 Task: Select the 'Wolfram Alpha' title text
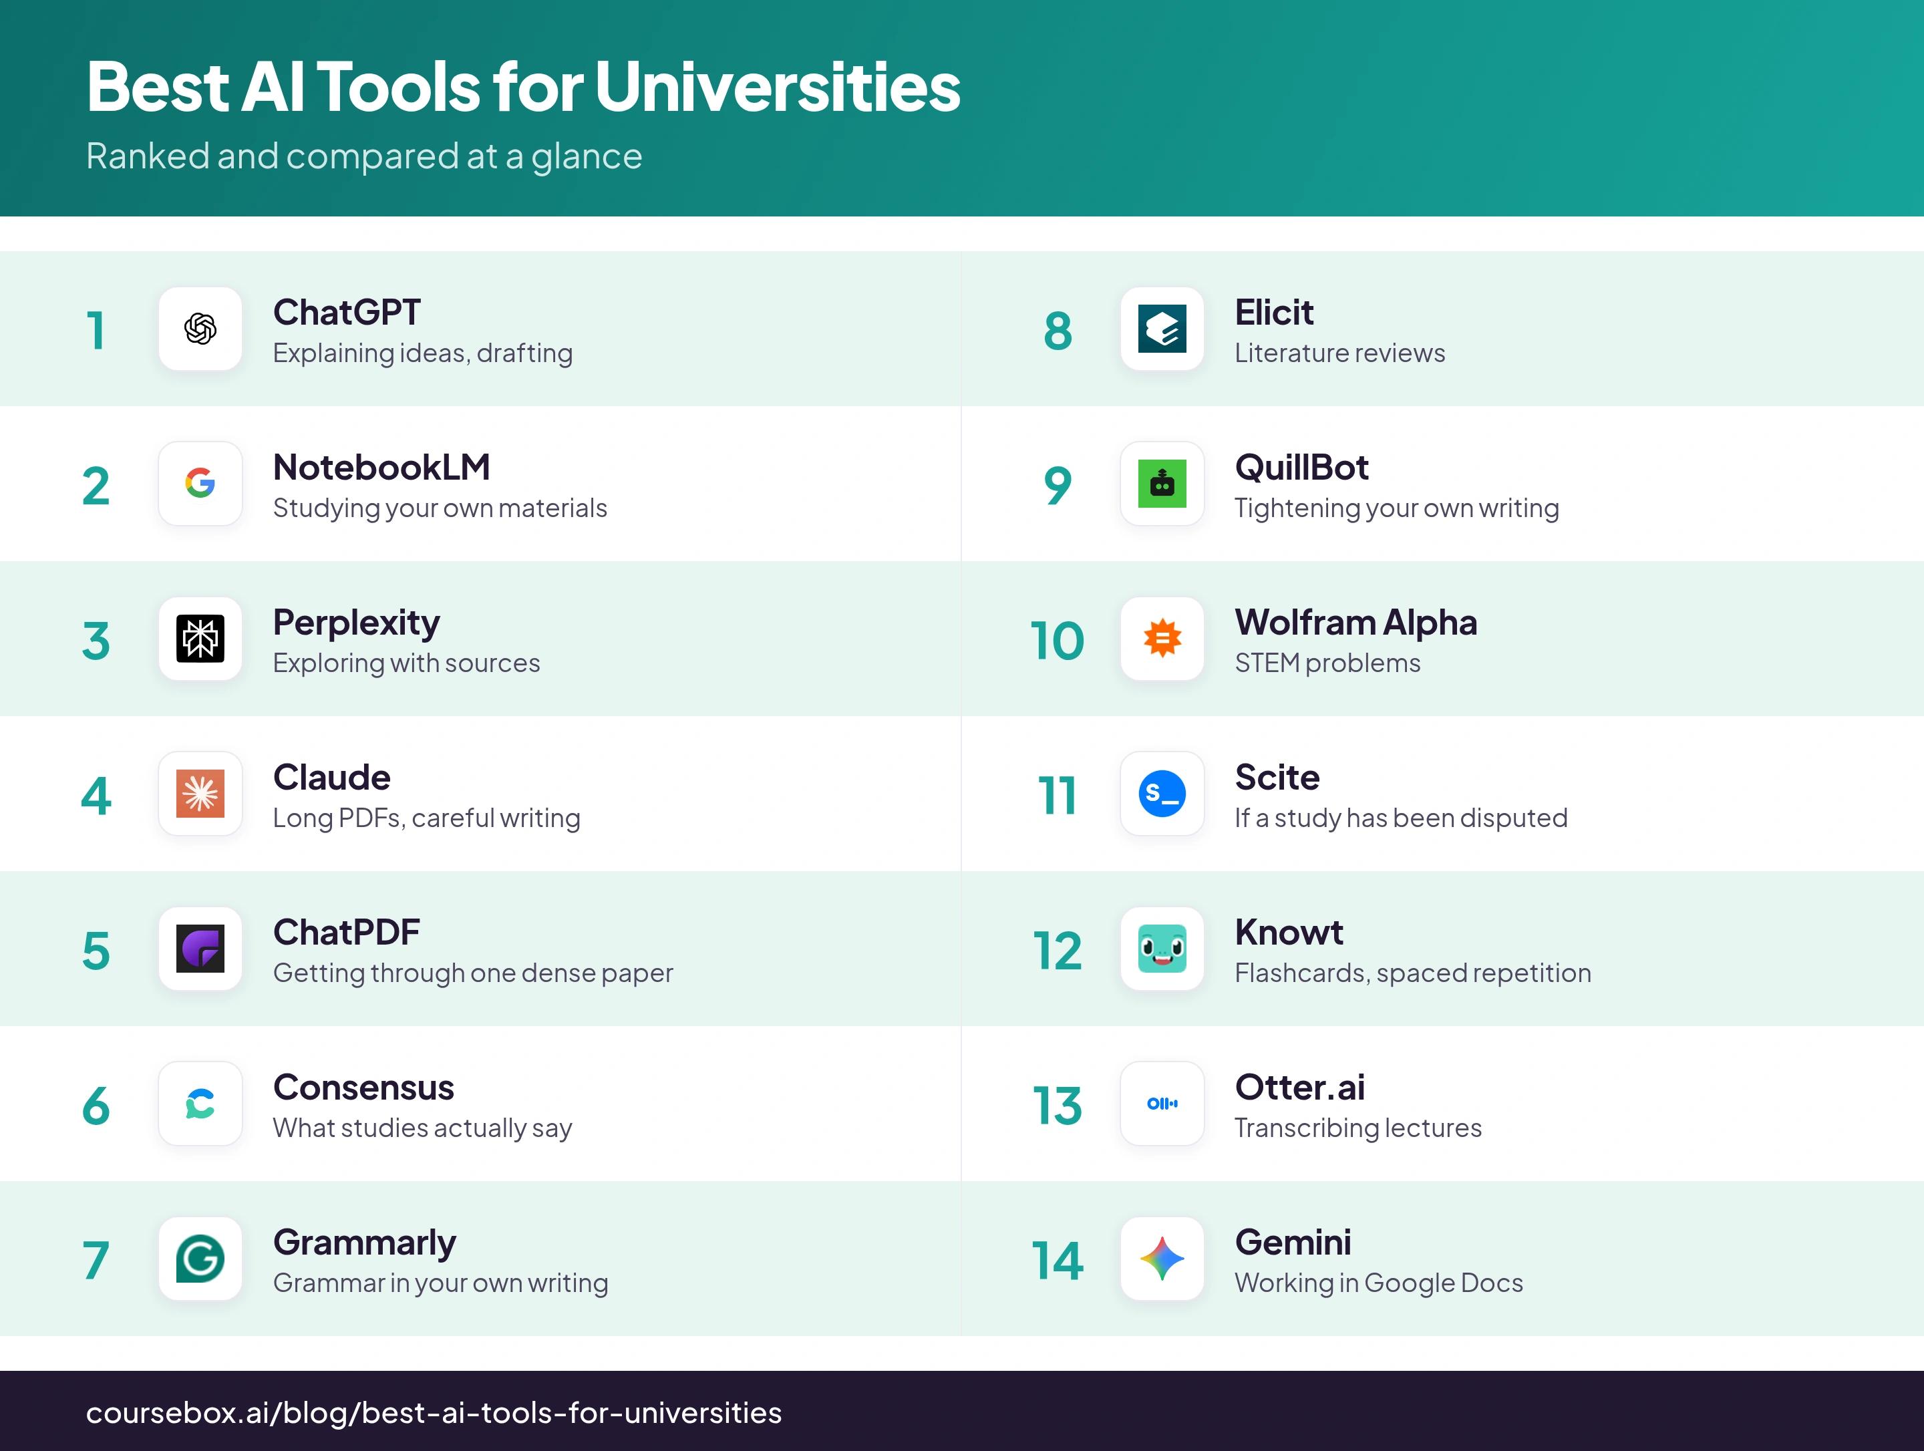(x=1356, y=624)
